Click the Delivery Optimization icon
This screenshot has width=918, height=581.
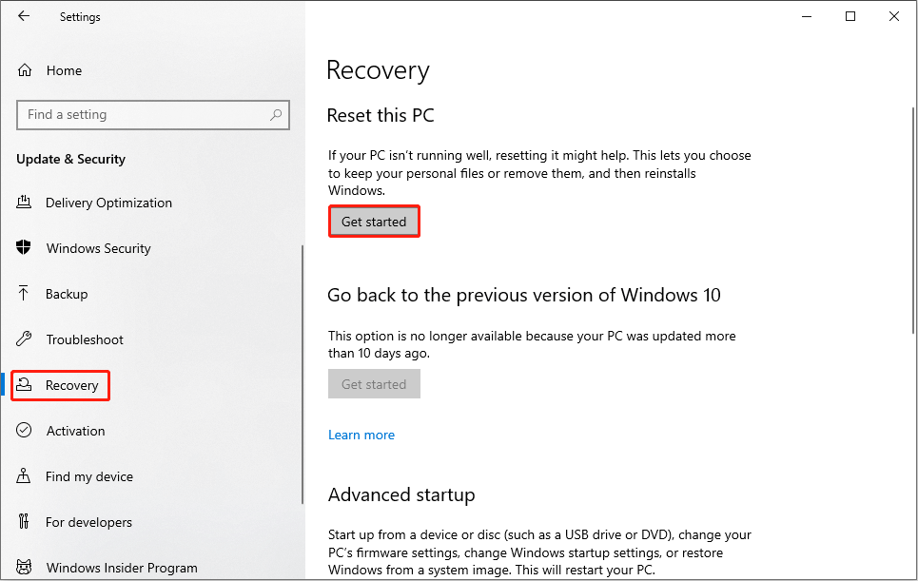pos(24,203)
